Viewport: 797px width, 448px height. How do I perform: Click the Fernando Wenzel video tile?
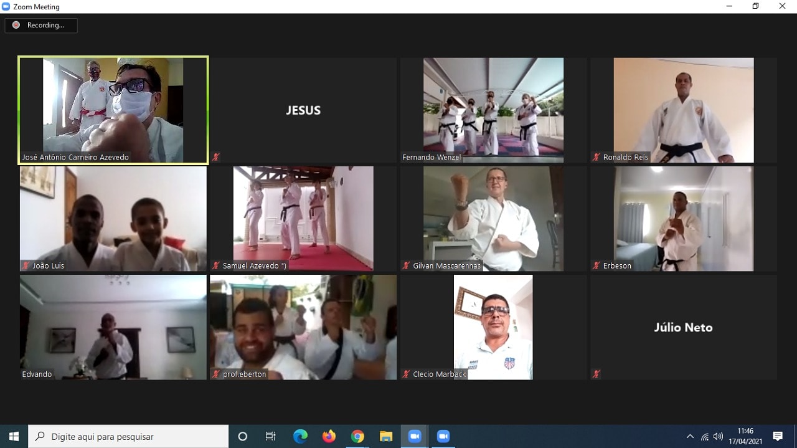pyautogui.click(x=493, y=110)
